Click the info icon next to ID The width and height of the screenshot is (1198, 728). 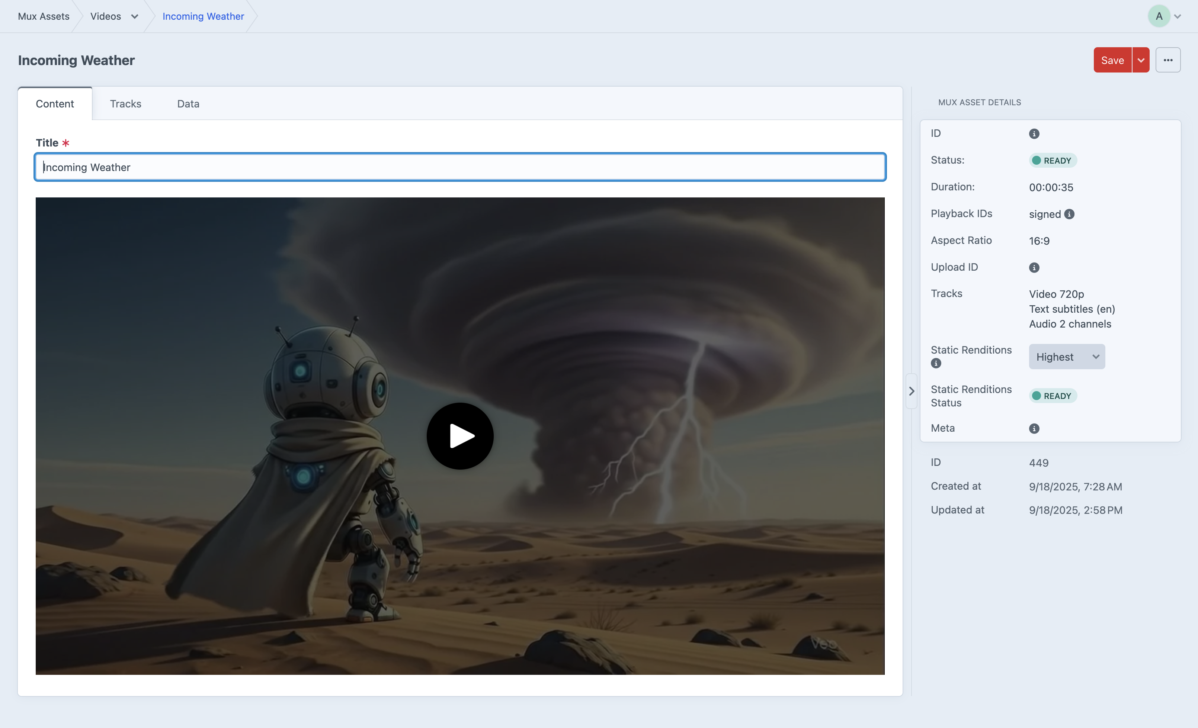(x=1034, y=133)
